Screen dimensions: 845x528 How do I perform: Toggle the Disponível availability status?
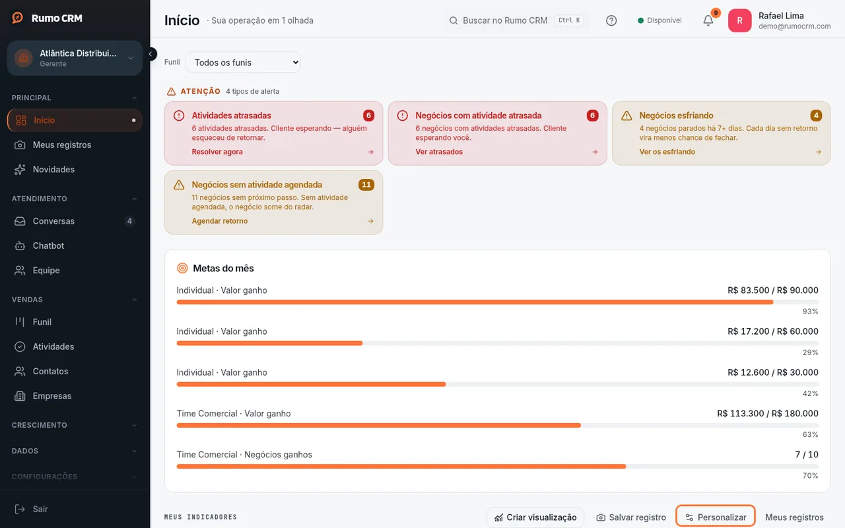pyautogui.click(x=659, y=20)
